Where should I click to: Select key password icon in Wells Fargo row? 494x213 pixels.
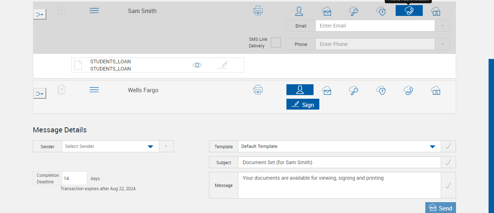[354, 90]
